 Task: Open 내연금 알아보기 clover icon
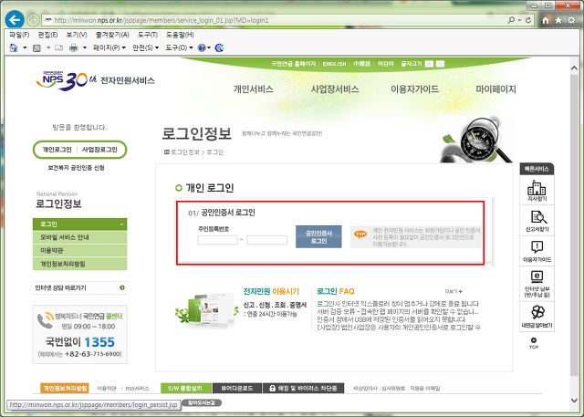[x=537, y=317]
